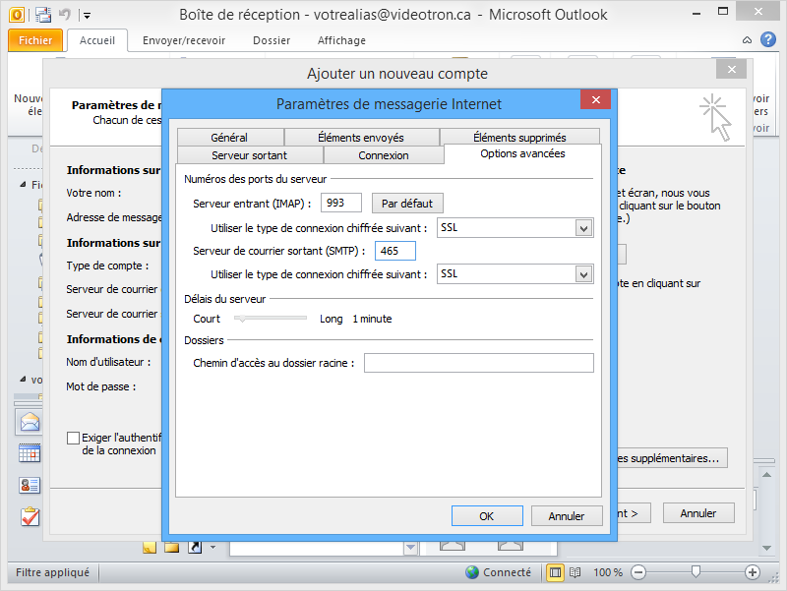Viewport: 787px width, 591px height.
Task: Open the Fichier menu
Action: click(35, 40)
